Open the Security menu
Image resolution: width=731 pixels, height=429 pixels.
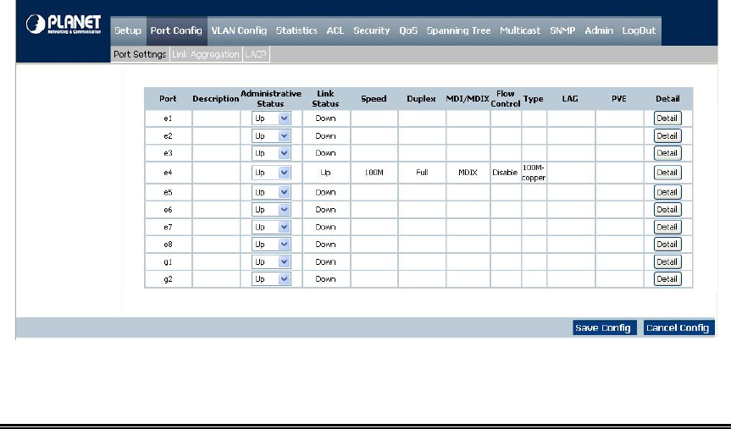click(x=372, y=30)
